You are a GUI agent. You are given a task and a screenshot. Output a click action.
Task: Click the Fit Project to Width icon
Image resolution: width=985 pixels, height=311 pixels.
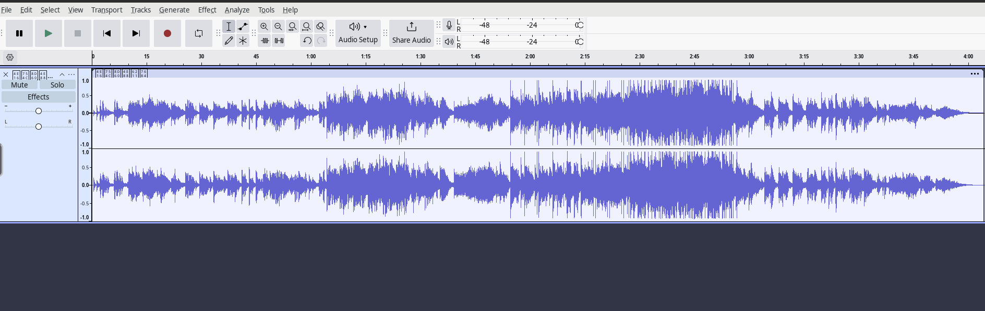(x=307, y=27)
